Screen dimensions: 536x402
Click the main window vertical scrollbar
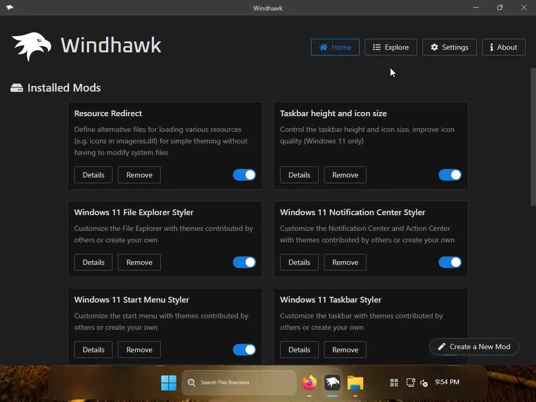[x=533, y=137]
